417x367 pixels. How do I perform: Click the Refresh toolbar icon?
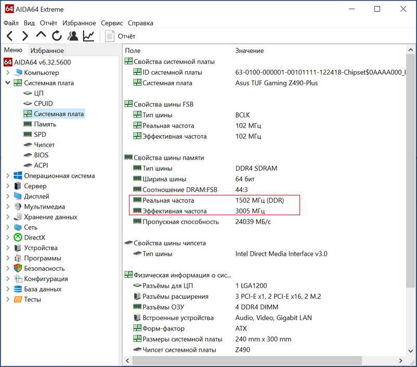pos(57,36)
